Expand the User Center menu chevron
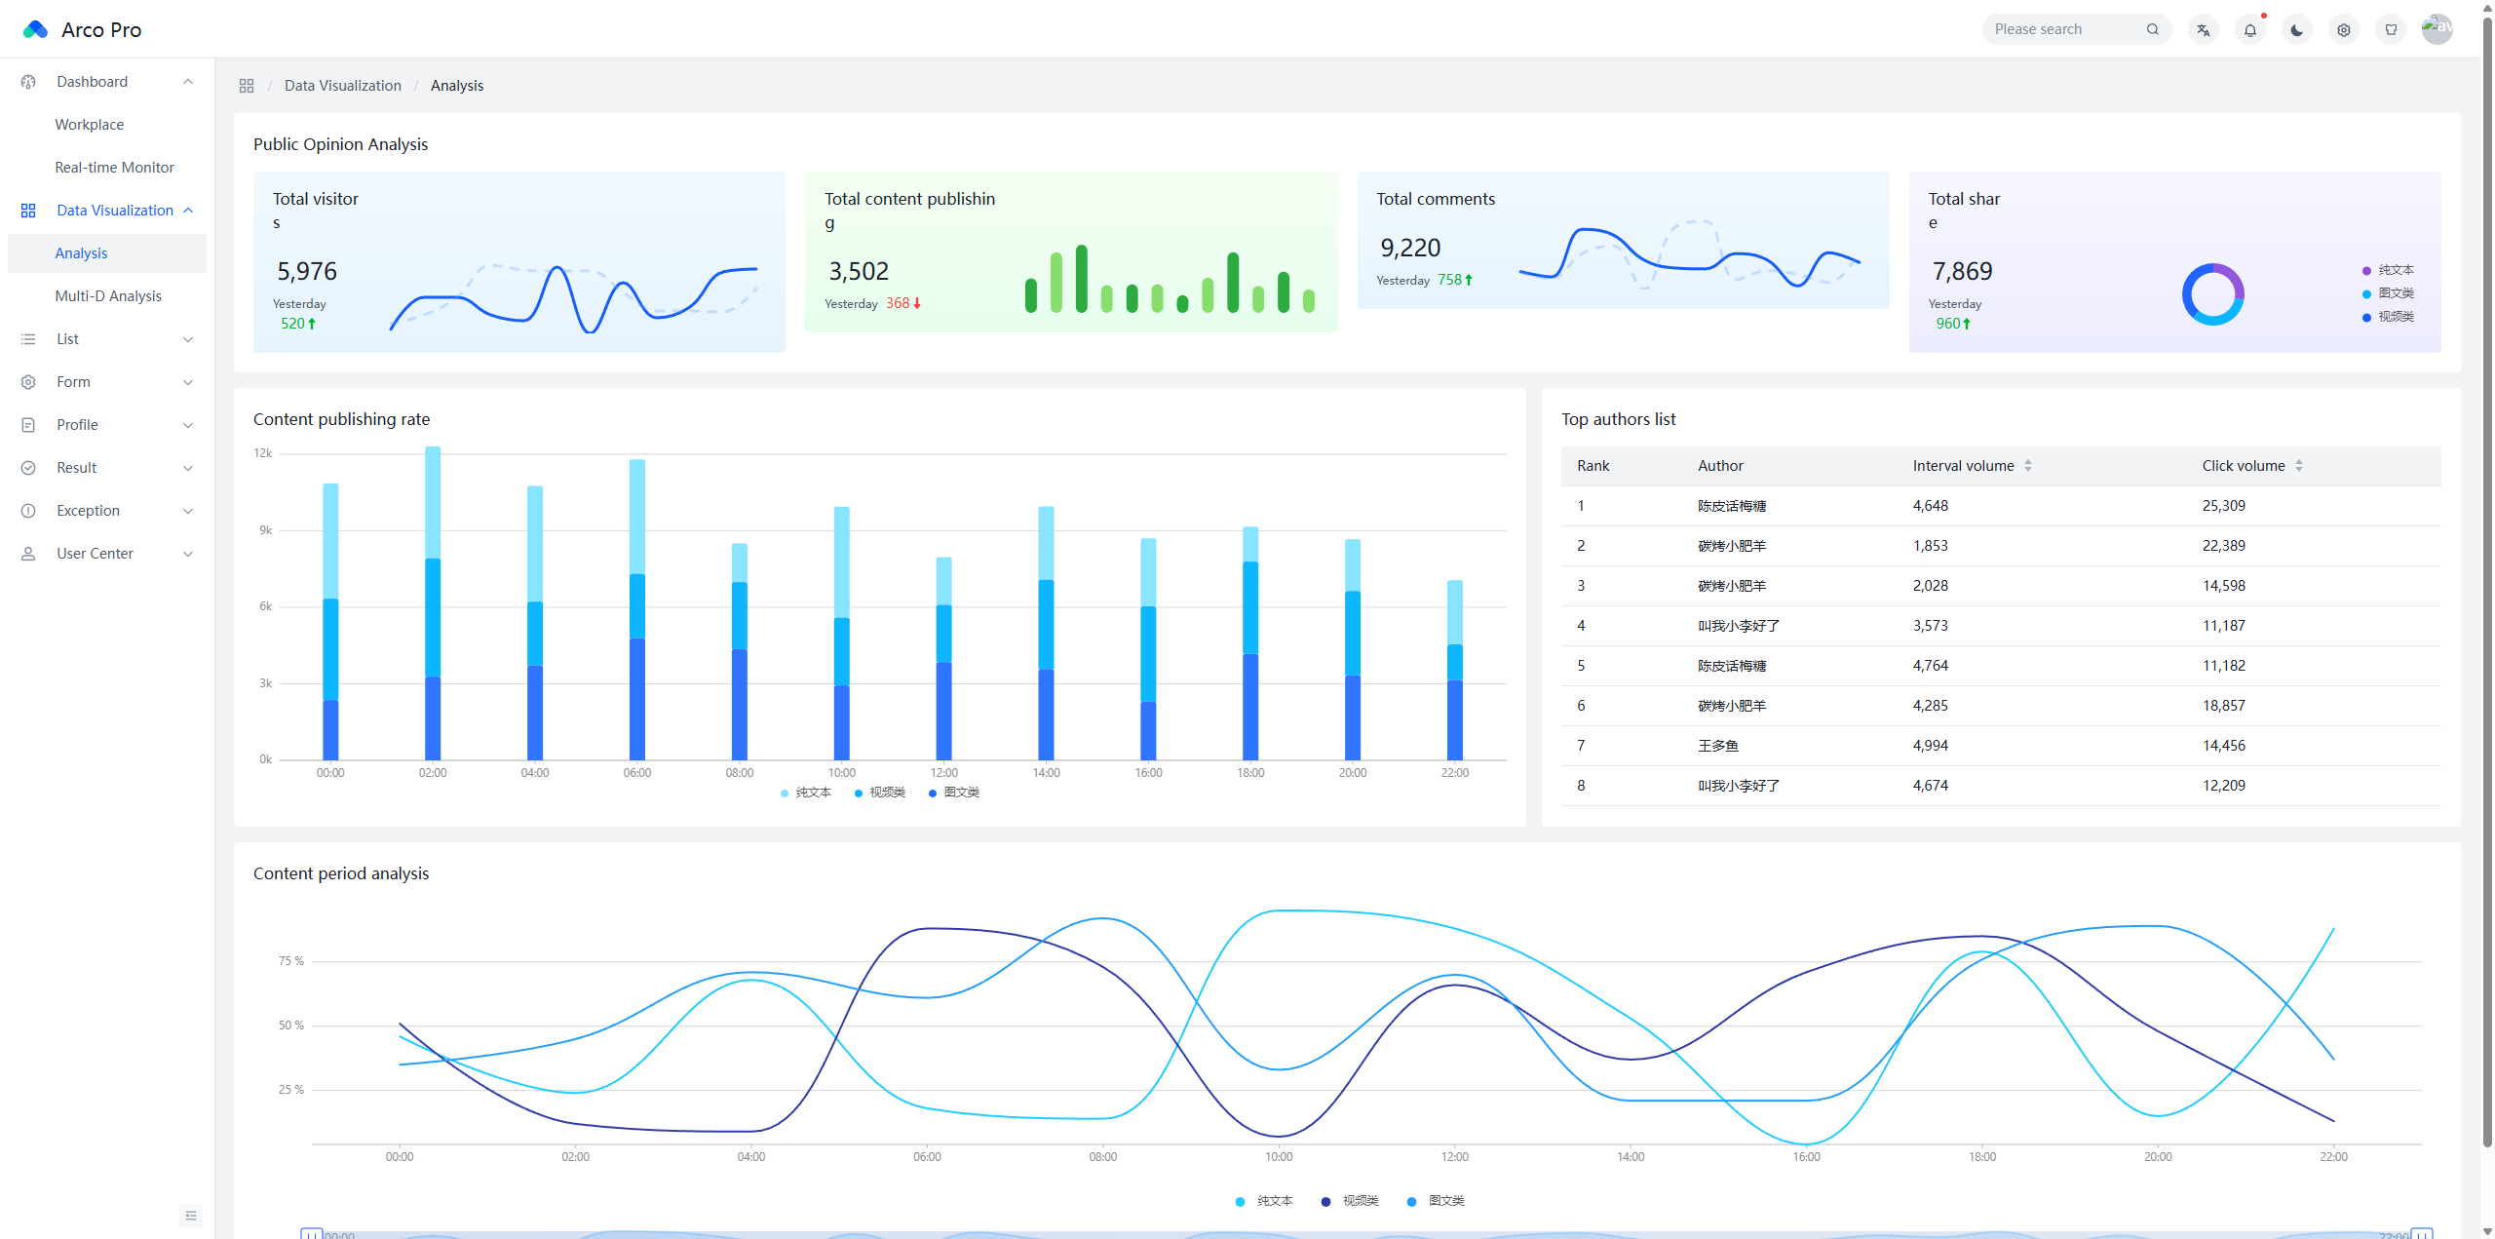2495x1239 pixels. tap(188, 554)
